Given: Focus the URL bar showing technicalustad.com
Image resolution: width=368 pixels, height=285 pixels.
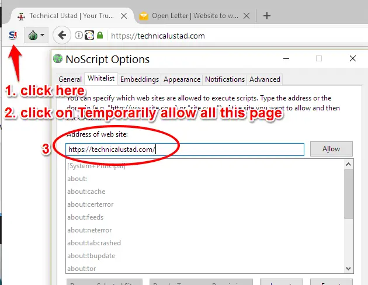Looking at the screenshot, I should (x=238, y=36).
